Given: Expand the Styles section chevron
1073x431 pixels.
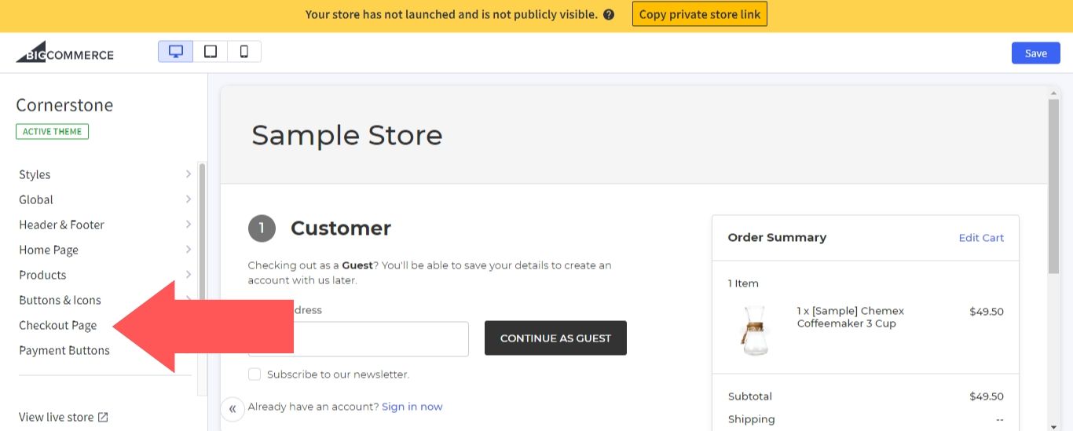Looking at the screenshot, I should pos(189,174).
